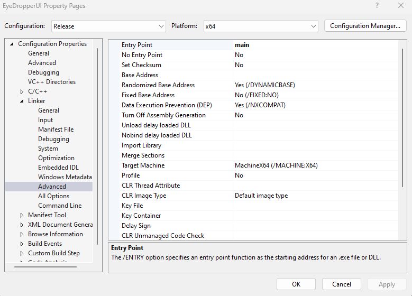Select the Import Library property row
The height and width of the screenshot is (296, 412).
coord(258,145)
